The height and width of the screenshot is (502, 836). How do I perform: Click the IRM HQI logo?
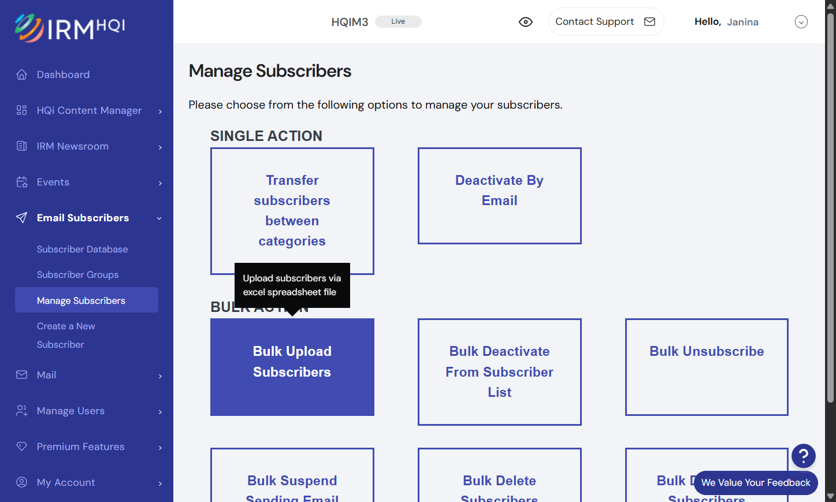[69, 28]
